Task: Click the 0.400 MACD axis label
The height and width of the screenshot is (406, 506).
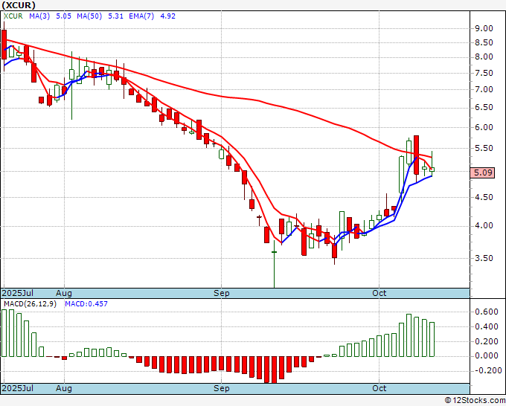Action: coord(487,326)
